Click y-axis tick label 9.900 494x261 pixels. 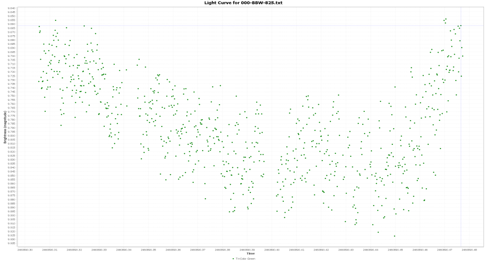(x=11, y=215)
